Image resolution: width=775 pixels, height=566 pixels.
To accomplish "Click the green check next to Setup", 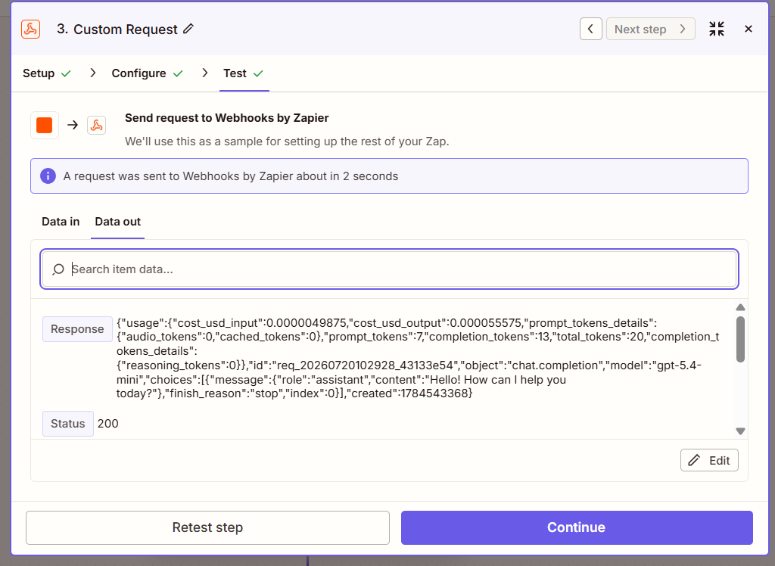I will point(66,73).
